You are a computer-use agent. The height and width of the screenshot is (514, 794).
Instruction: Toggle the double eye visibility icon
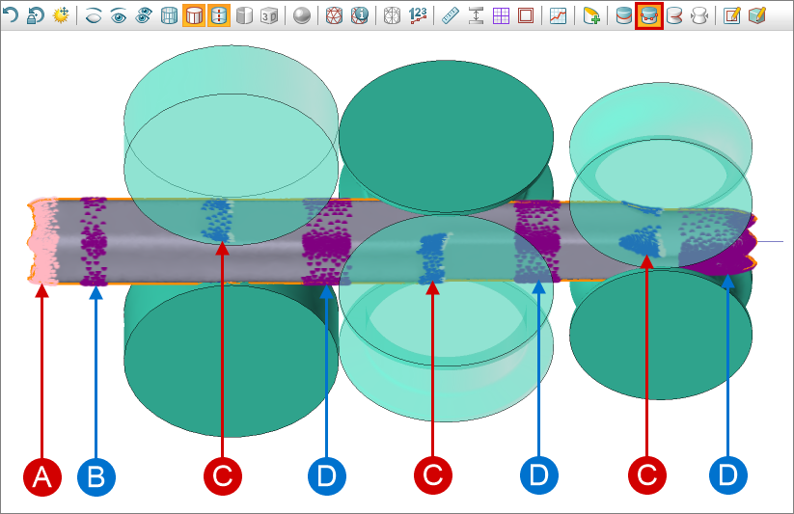[x=144, y=15]
